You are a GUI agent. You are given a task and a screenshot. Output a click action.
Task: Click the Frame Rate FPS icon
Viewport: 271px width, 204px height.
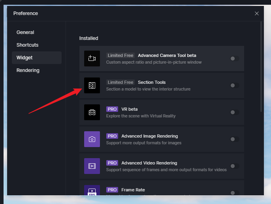(92, 191)
